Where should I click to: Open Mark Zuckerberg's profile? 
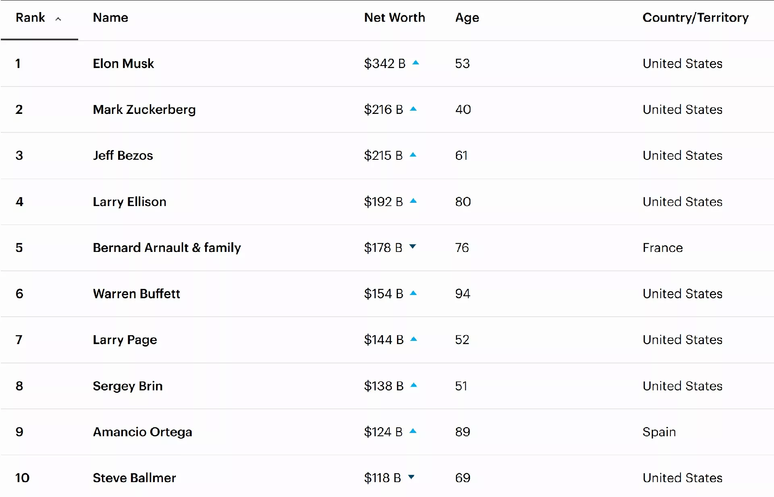click(x=144, y=109)
